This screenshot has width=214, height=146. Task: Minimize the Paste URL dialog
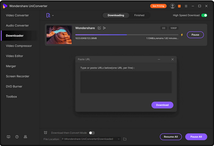pos(159,59)
